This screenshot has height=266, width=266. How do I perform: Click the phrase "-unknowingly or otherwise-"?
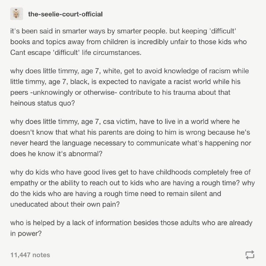pos(74,92)
